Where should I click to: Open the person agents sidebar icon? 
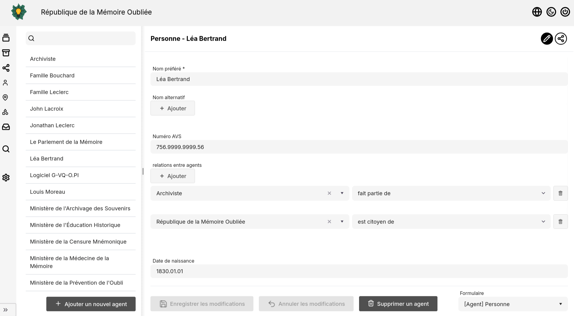(5, 82)
